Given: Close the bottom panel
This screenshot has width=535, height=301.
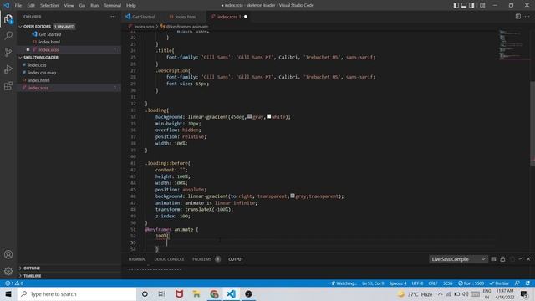Looking at the screenshot, I should pos(528,259).
